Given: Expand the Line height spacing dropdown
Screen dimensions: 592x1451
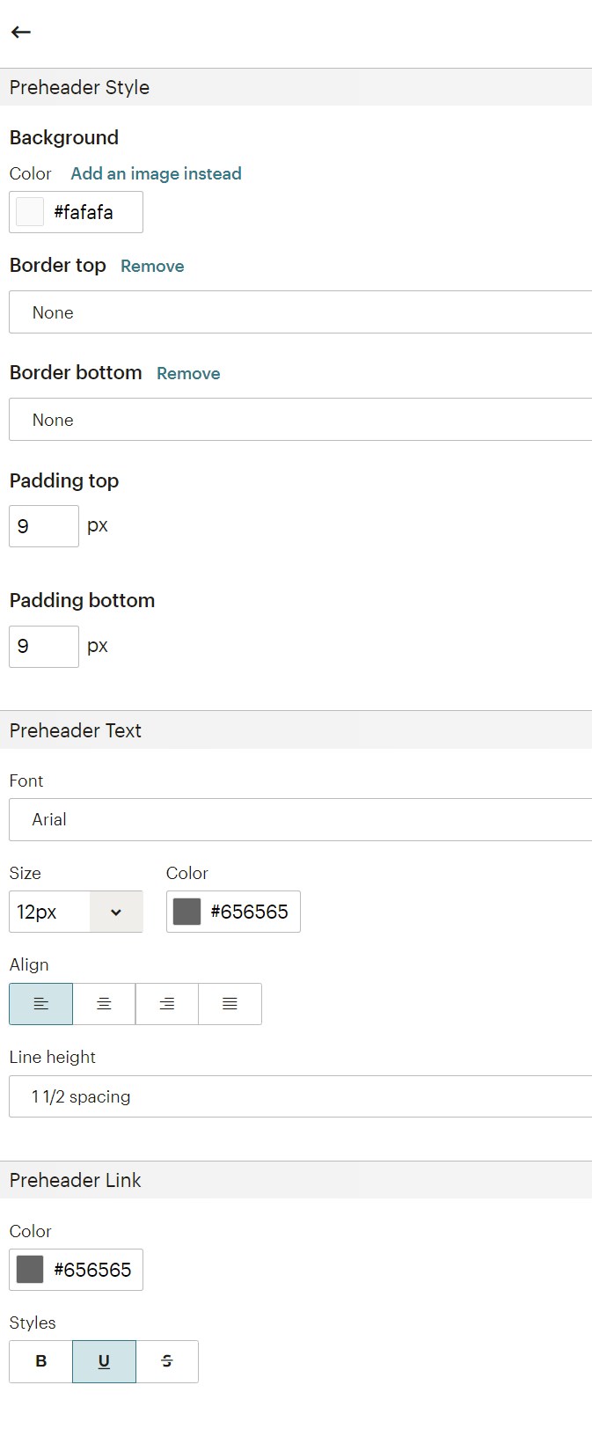Looking at the screenshot, I should point(299,1096).
